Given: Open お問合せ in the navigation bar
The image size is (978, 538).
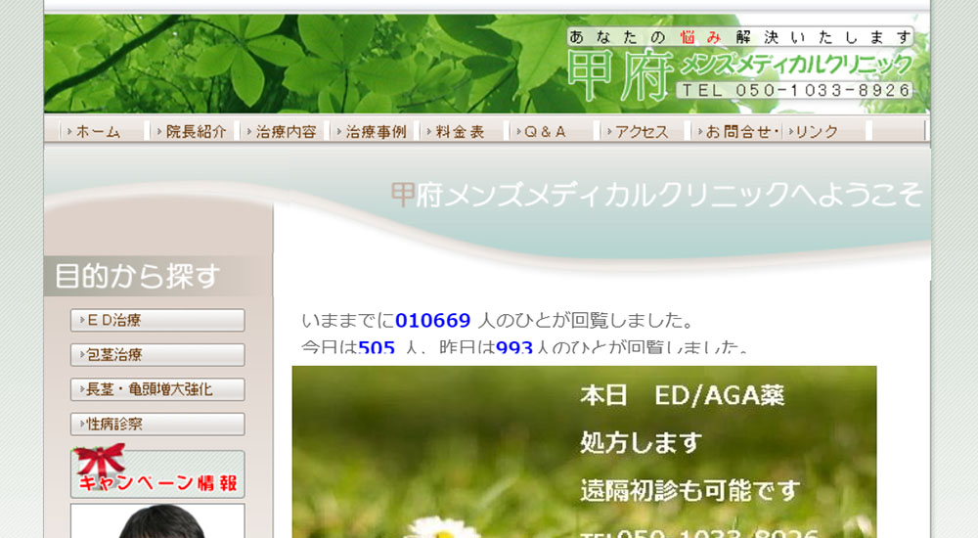Looking at the screenshot, I should tap(736, 132).
